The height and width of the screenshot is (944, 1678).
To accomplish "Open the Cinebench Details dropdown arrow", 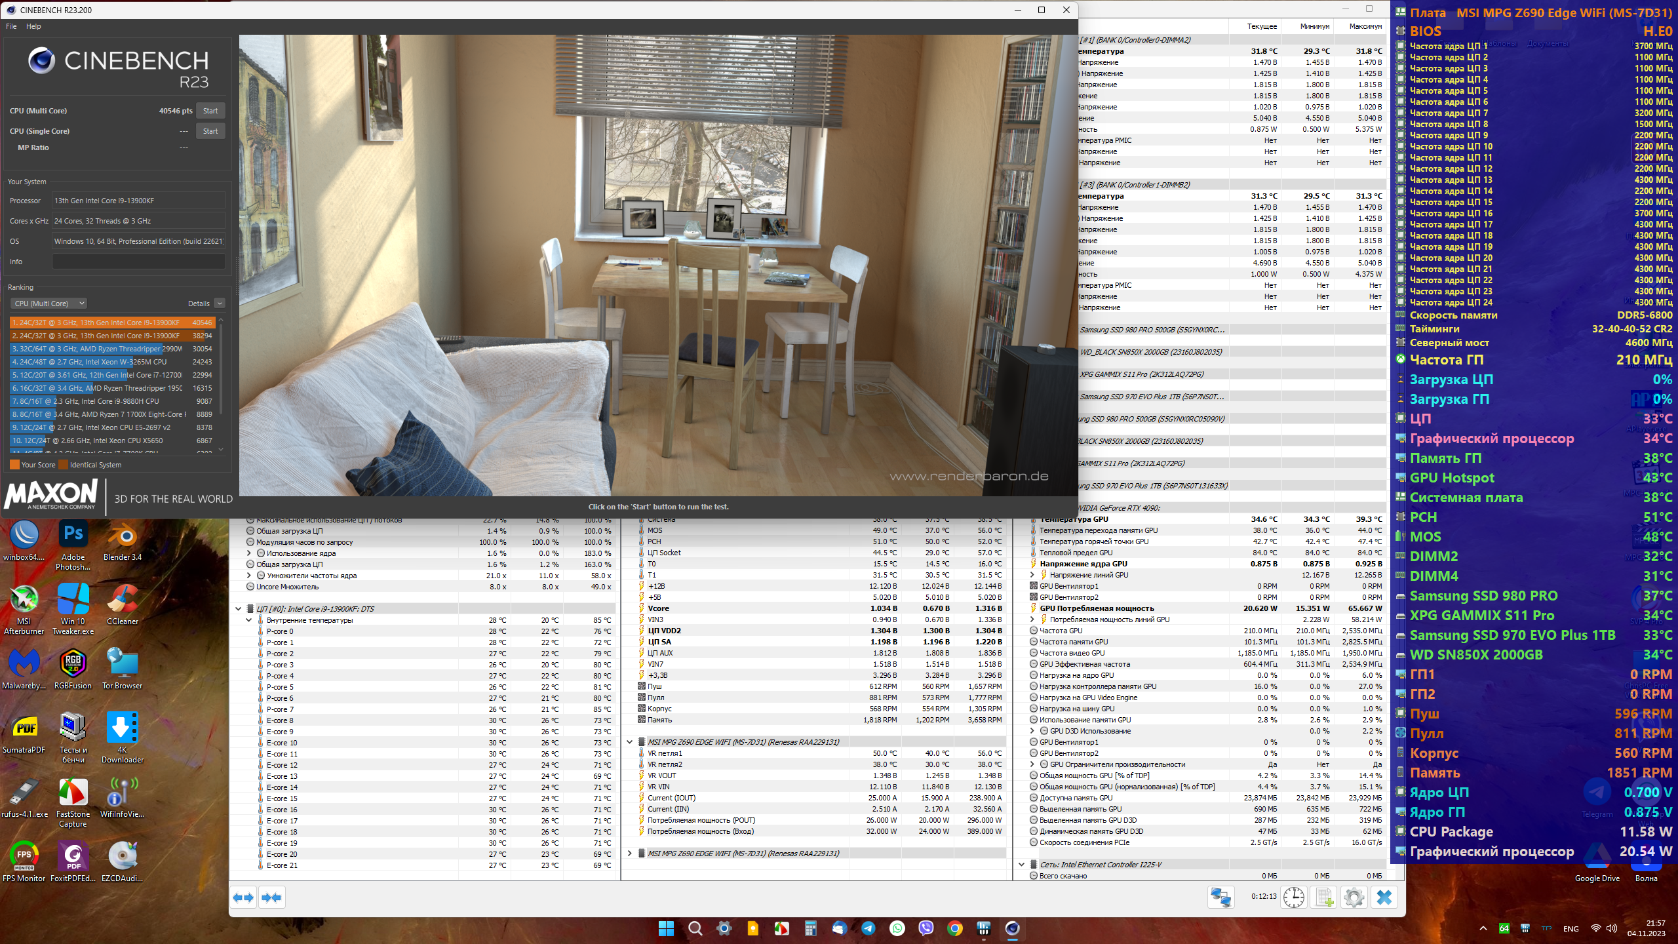I will click(x=220, y=304).
